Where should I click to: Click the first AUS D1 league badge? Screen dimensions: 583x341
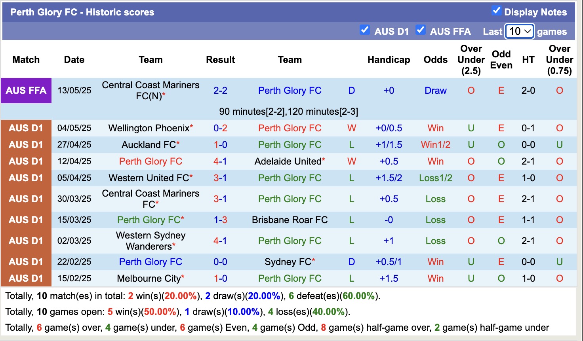[26, 128]
